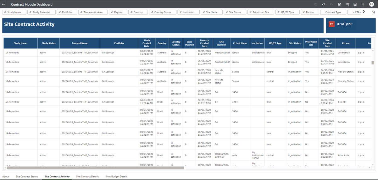Viewport: 378px width, 180px height.
Task: Open the Institution filter chip
Action: coord(189,12)
